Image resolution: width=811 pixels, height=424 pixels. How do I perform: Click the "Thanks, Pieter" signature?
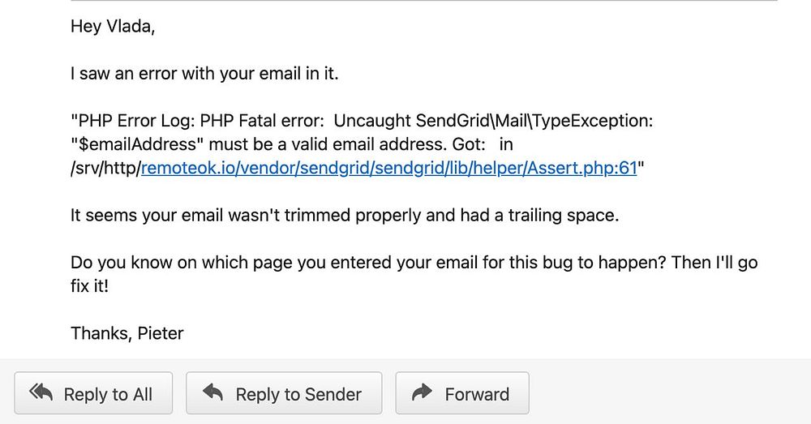pyautogui.click(x=127, y=333)
